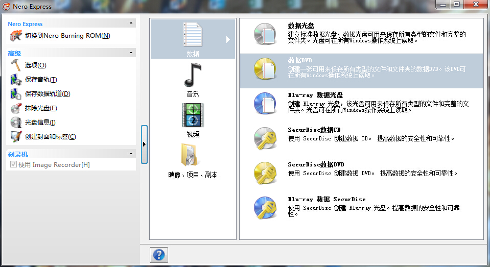Close the Nero Express window

pyautogui.click(x=476, y=5)
